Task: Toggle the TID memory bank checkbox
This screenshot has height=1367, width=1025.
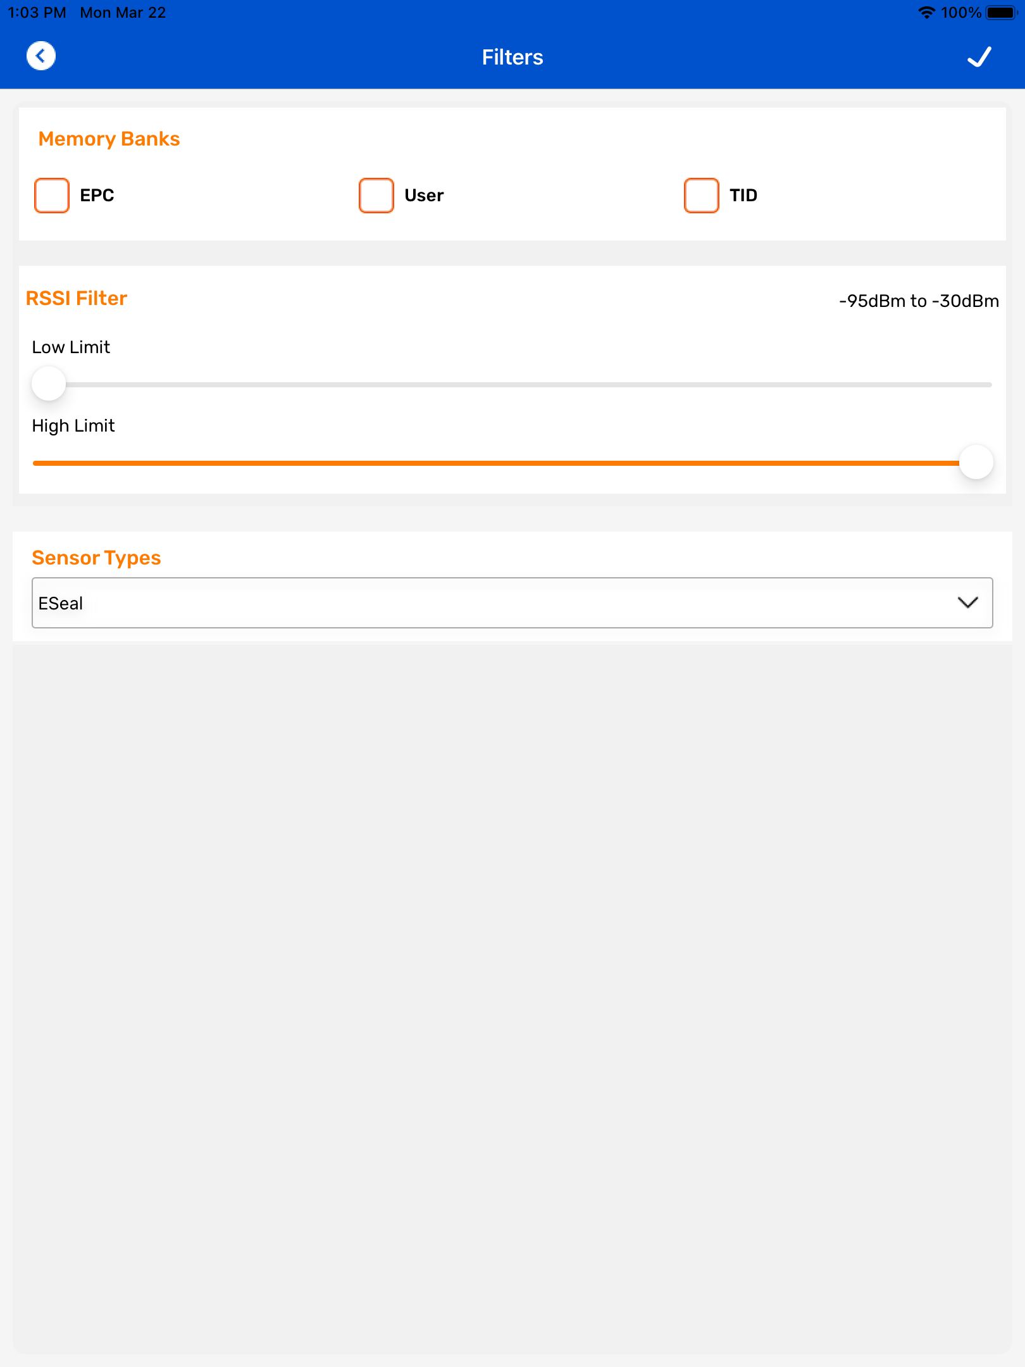Action: [x=701, y=196]
